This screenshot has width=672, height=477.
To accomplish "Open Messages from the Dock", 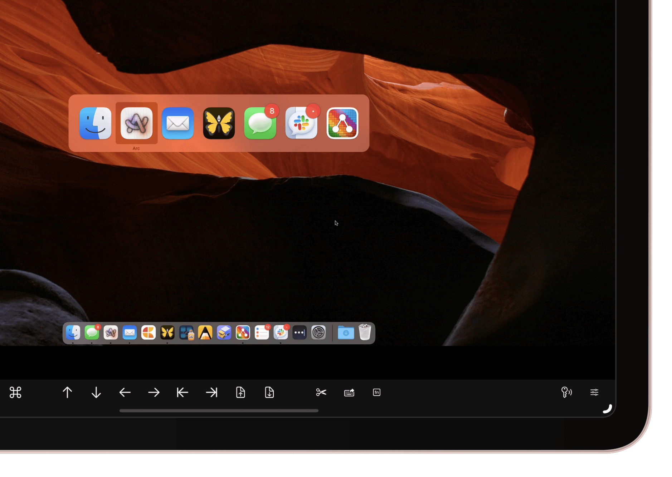I will coord(92,333).
